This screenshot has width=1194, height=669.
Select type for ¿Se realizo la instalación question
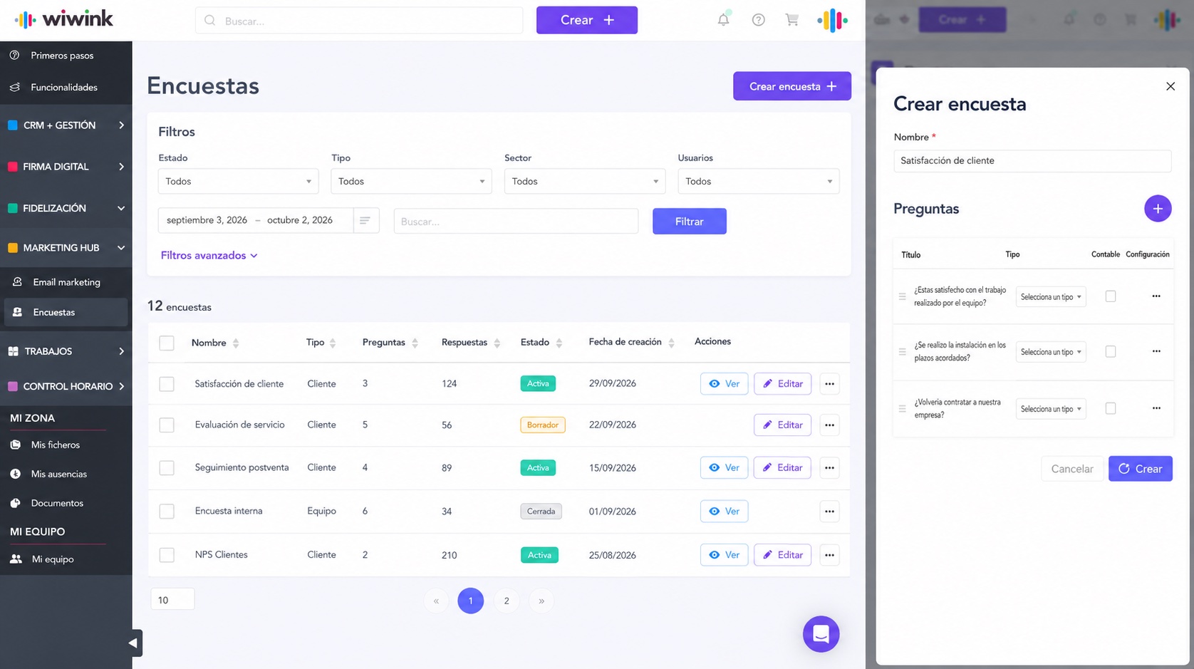[x=1051, y=352]
